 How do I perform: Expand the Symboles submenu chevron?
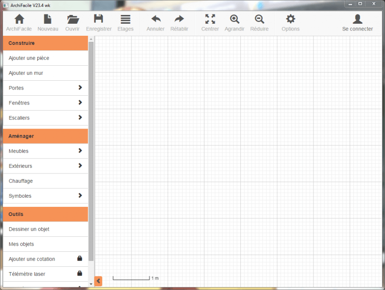[80, 196]
